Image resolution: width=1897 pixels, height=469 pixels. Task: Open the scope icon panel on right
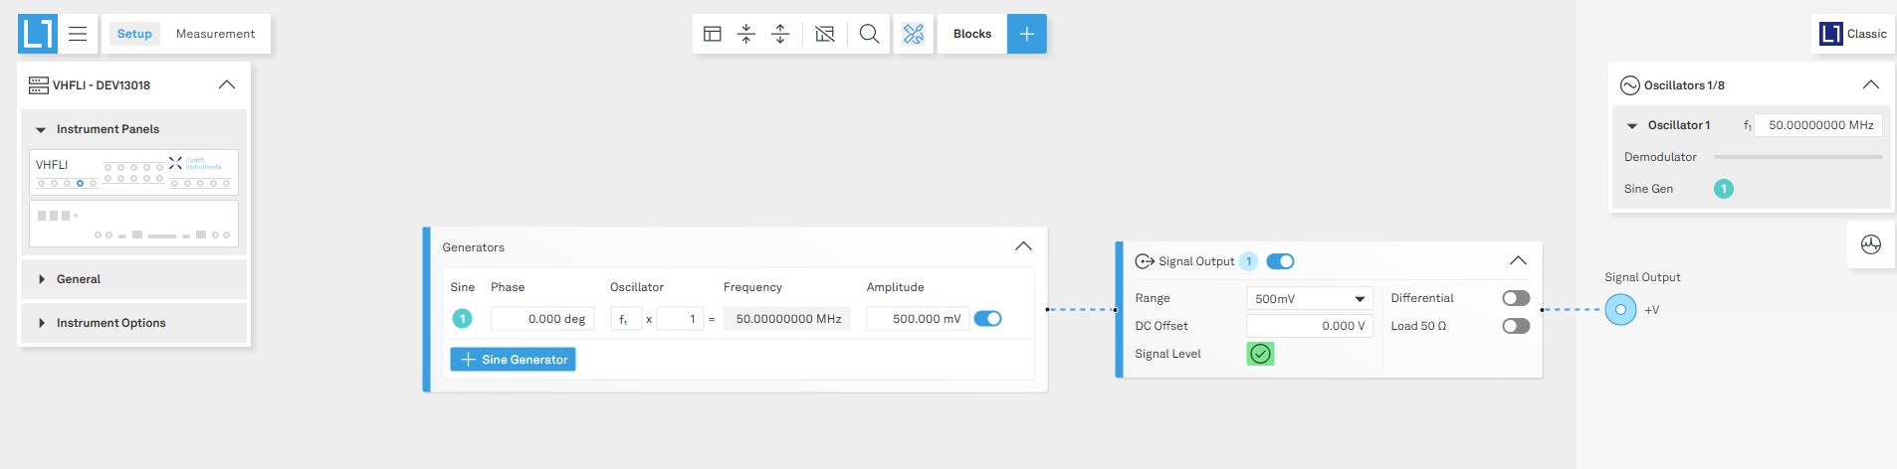1870,244
